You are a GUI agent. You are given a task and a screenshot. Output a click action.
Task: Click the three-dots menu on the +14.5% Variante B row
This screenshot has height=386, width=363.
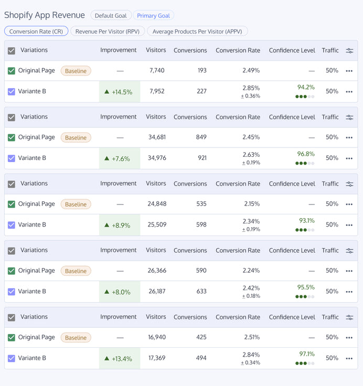click(x=349, y=92)
